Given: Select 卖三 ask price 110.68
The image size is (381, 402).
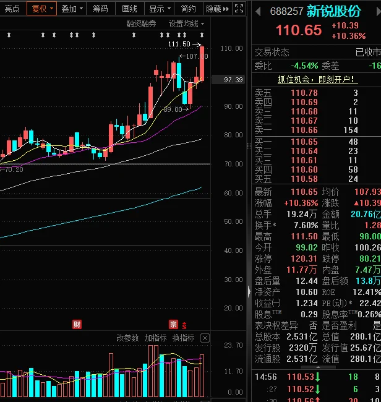Looking at the screenshot, I should pyautogui.click(x=304, y=111).
